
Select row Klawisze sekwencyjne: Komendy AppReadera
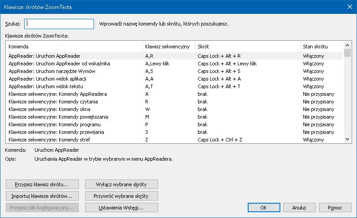pyautogui.click(x=174, y=94)
